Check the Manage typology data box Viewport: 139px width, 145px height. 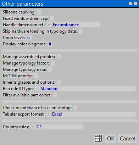click(50, 69)
